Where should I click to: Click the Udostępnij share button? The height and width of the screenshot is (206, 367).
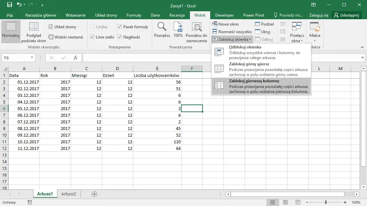347,15
